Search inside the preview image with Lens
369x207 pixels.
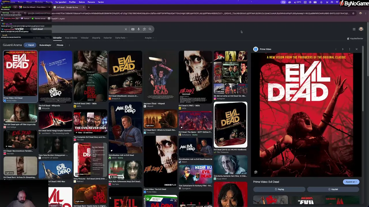tap(256, 172)
